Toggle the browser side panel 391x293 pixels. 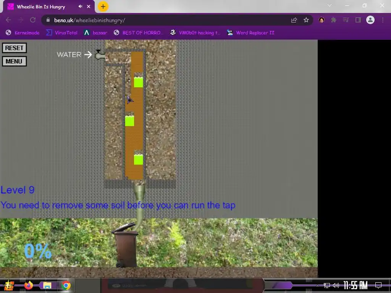[358, 20]
